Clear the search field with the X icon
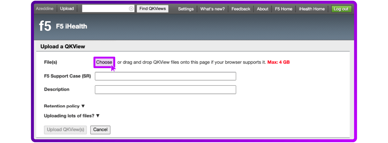The width and height of the screenshot is (388, 143). [131, 9]
